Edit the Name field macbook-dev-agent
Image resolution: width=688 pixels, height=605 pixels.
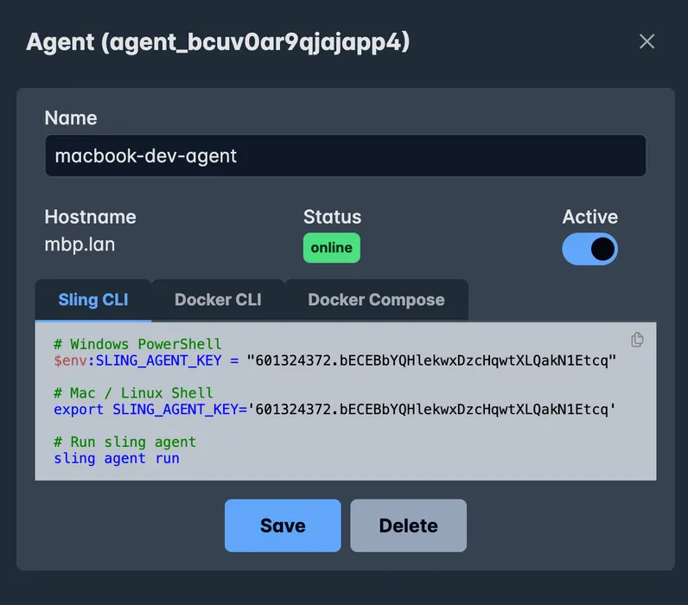point(346,156)
